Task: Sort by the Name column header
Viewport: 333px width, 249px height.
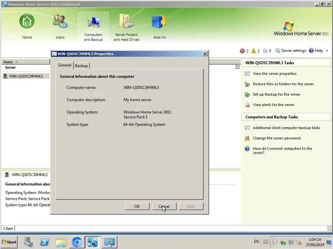Action: pos(25,62)
